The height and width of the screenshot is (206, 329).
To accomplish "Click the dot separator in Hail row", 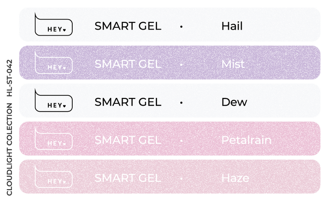I will point(181,26).
